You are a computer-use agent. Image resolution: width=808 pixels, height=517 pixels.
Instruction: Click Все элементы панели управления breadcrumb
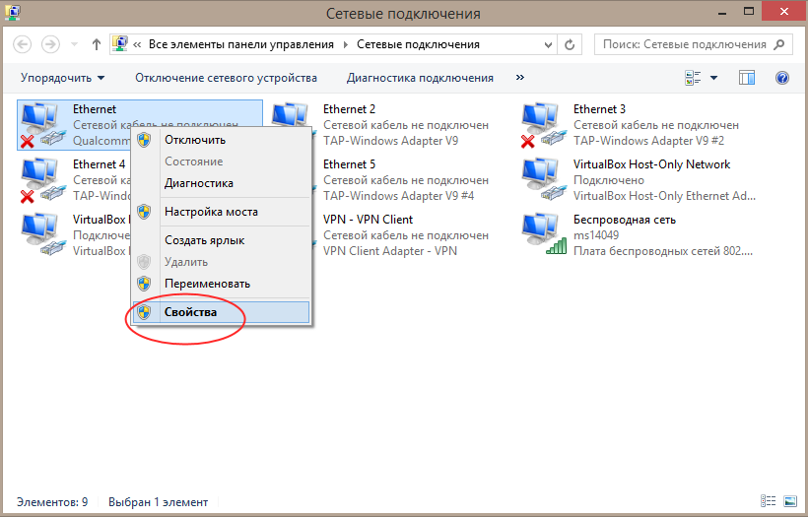pos(241,44)
